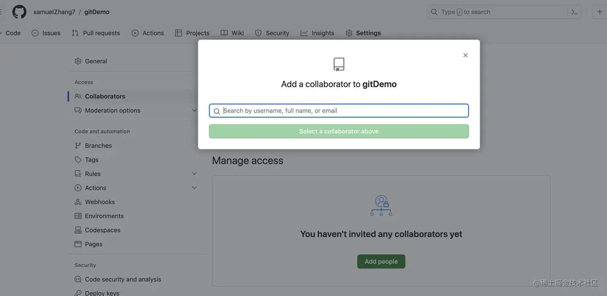
Task: Open Pages settings page
Action: tap(94, 244)
